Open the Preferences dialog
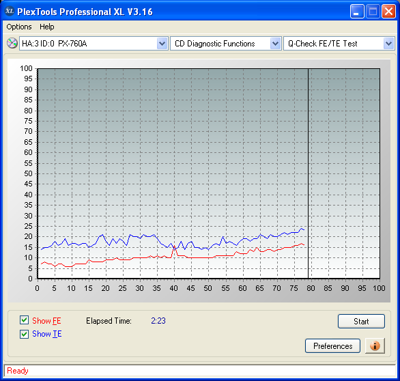Image resolution: width=400 pixels, height=381 pixels. 332,346
